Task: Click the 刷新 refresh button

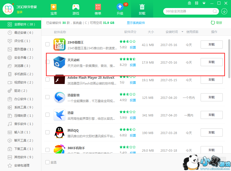Action: point(216,23)
